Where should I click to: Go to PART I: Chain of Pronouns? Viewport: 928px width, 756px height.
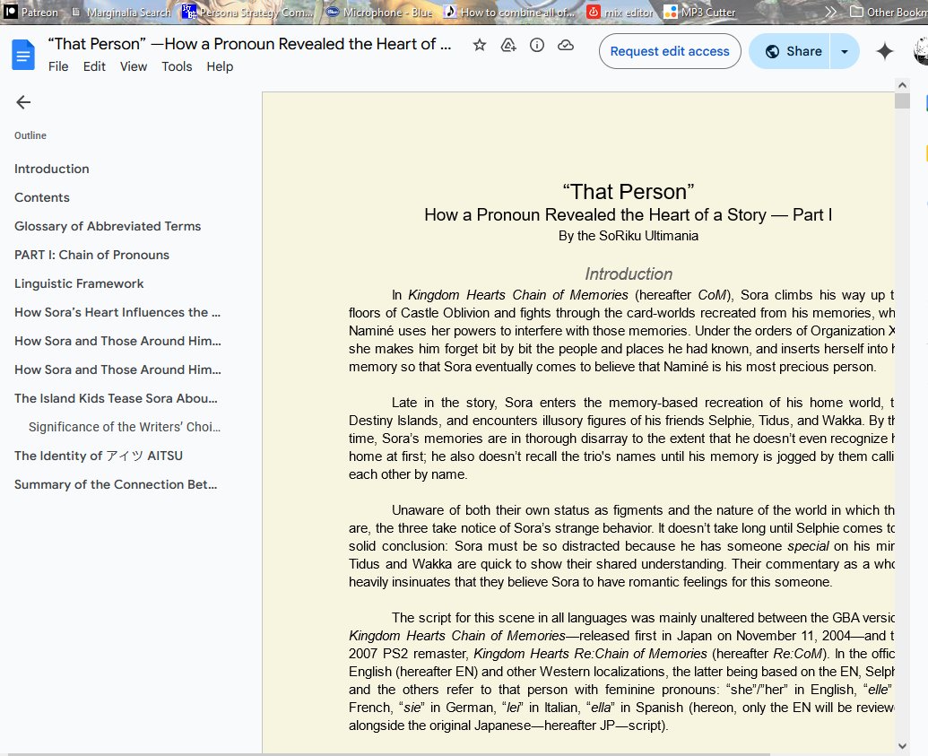point(91,256)
